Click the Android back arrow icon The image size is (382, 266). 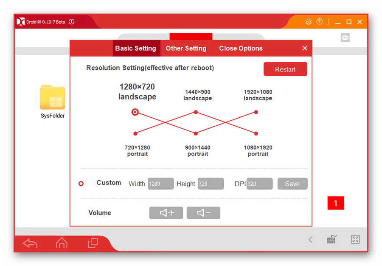pyautogui.click(x=30, y=243)
